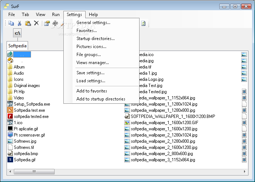Click the c:\ drive button

click(17, 33)
